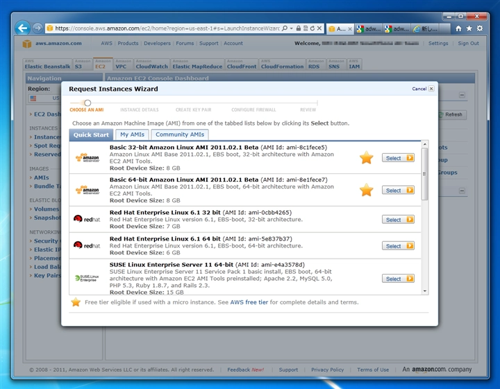
Task: Select the Basic 32-bit Amazon Linux AMI
Action: pos(399,158)
